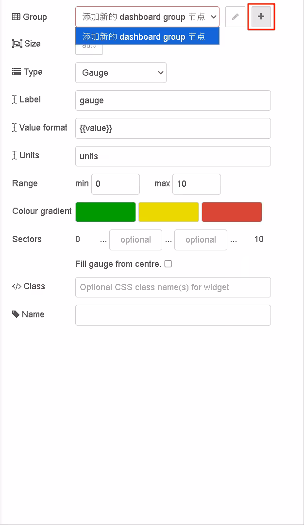
Task: Click the Range max input field
Action: [x=197, y=184]
